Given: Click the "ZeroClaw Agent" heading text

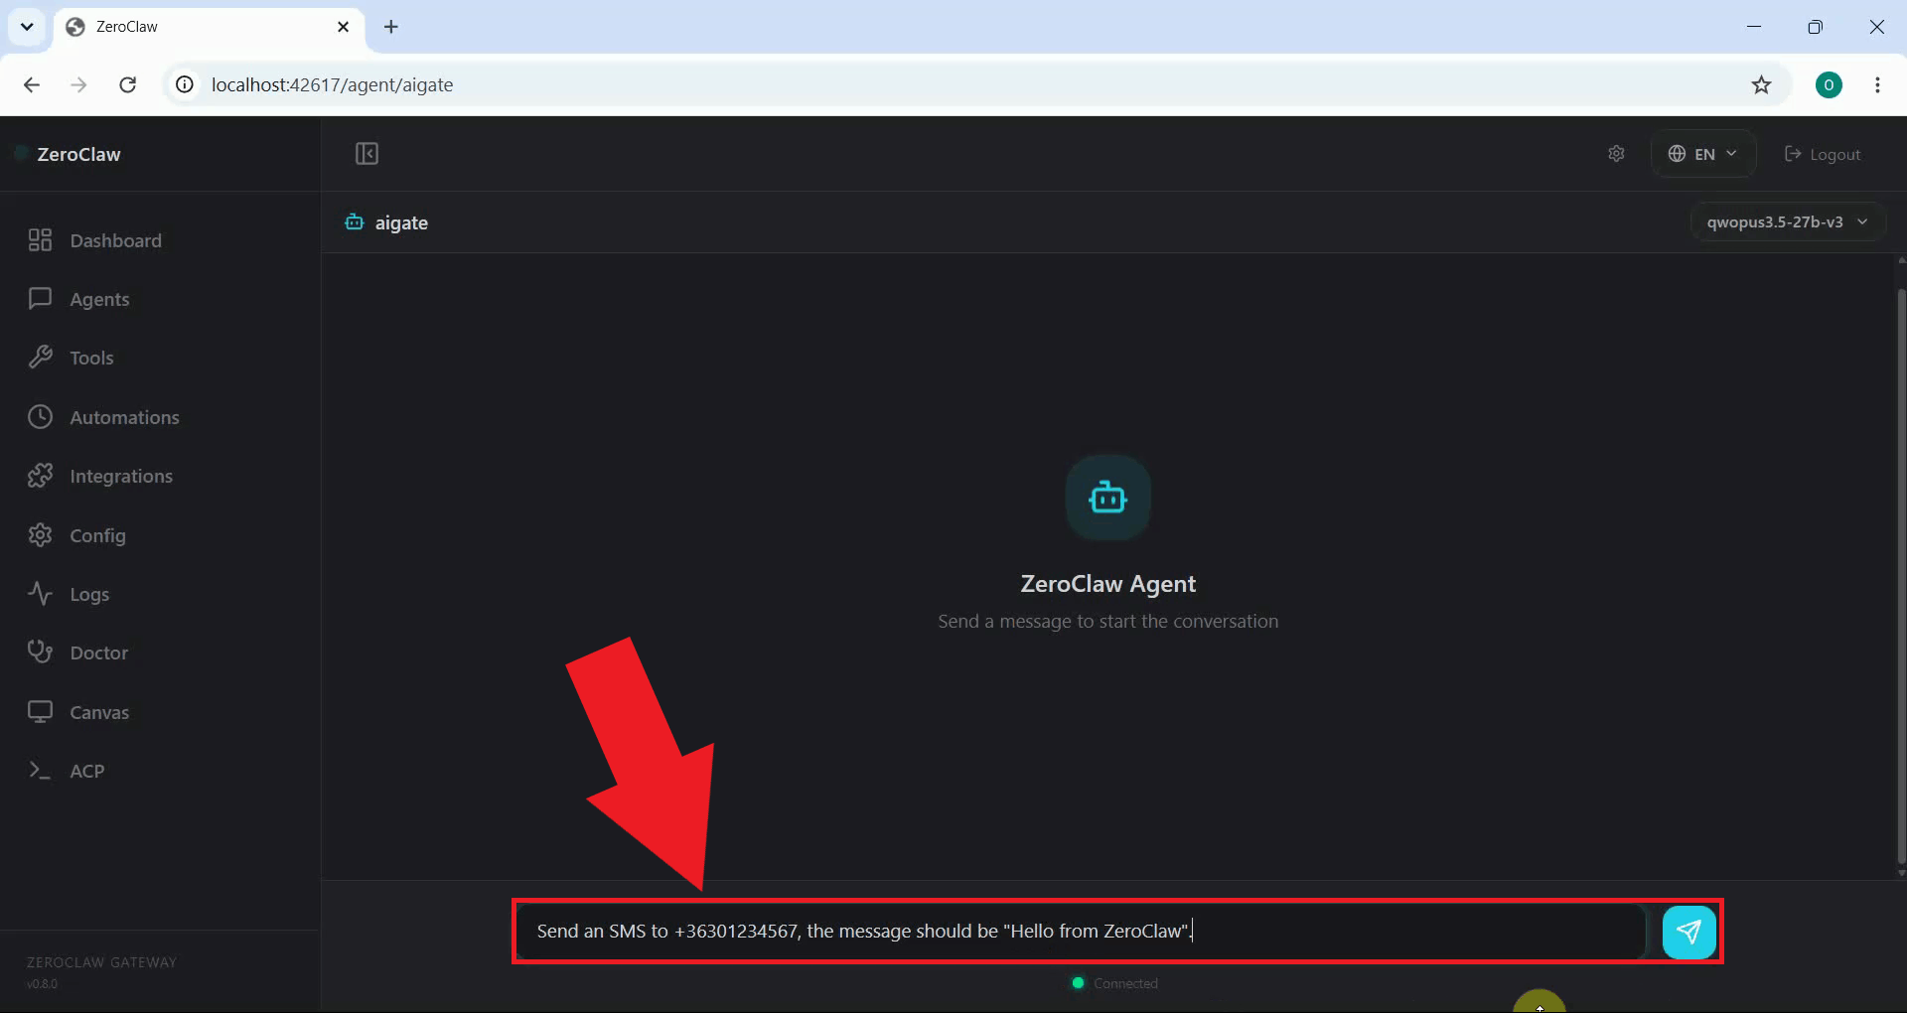Looking at the screenshot, I should tap(1107, 584).
